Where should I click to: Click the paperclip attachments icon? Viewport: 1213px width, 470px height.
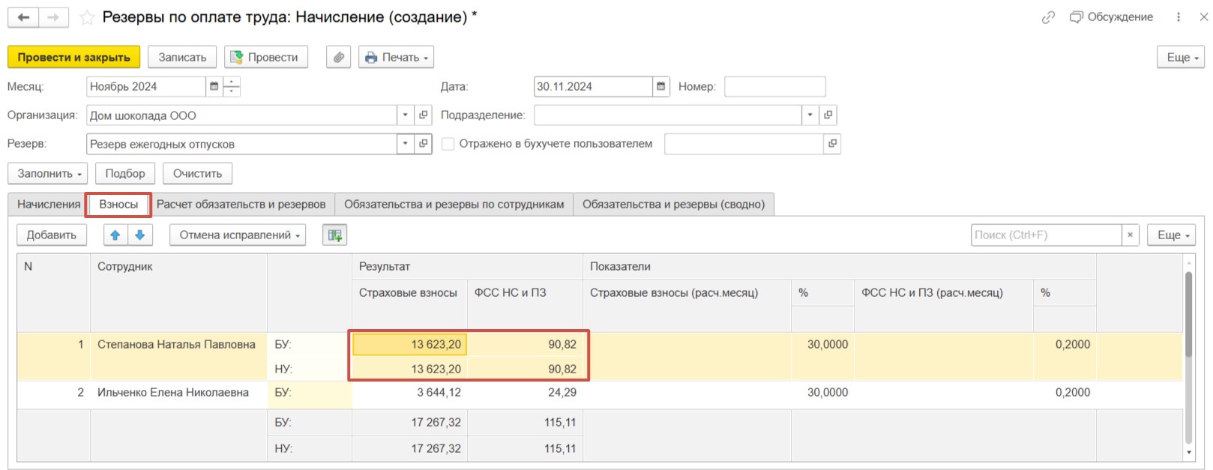coord(339,57)
